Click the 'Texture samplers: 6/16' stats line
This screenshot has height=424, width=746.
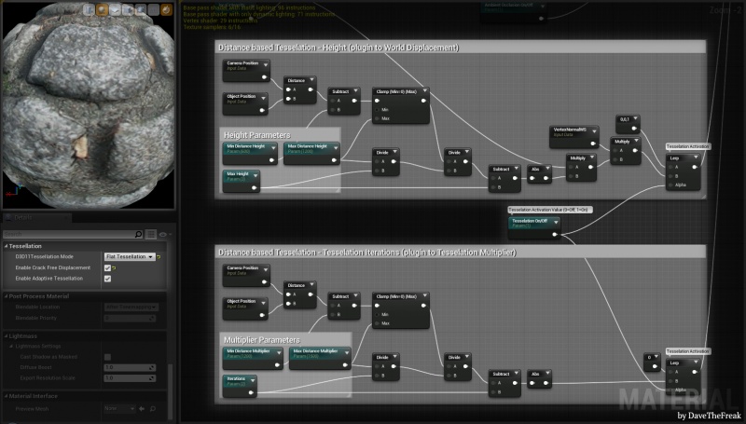(212, 27)
